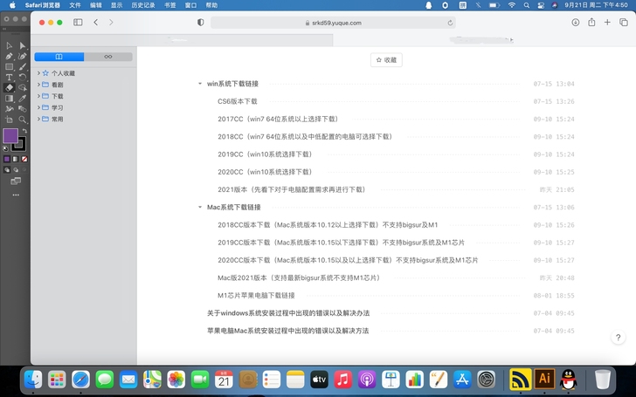Select the Rectangle tool in Illustrator
This screenshot has width=636, height=397.
point(9,66)
